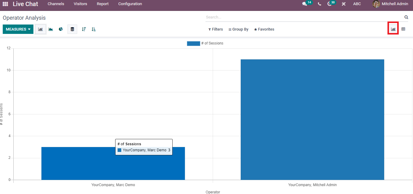
Task: Open the Configuration menu
Action: (130, 4)
